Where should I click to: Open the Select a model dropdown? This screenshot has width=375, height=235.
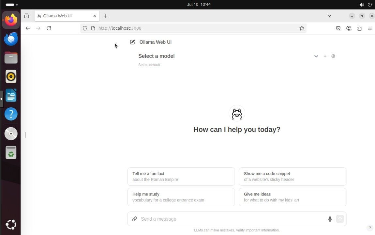pos(157,56)
